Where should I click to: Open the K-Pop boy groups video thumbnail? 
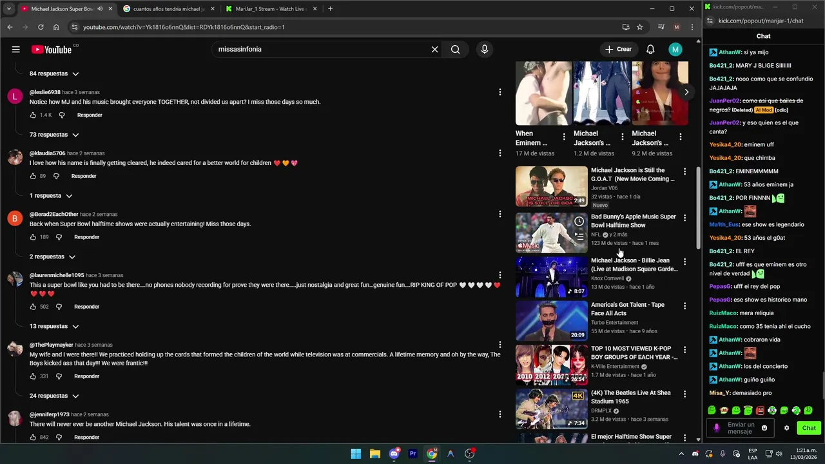551,365
